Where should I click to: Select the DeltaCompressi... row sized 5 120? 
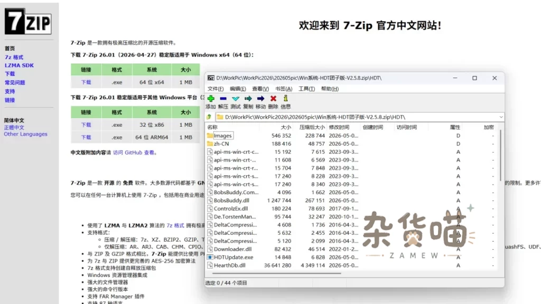[x=351, y=241]
